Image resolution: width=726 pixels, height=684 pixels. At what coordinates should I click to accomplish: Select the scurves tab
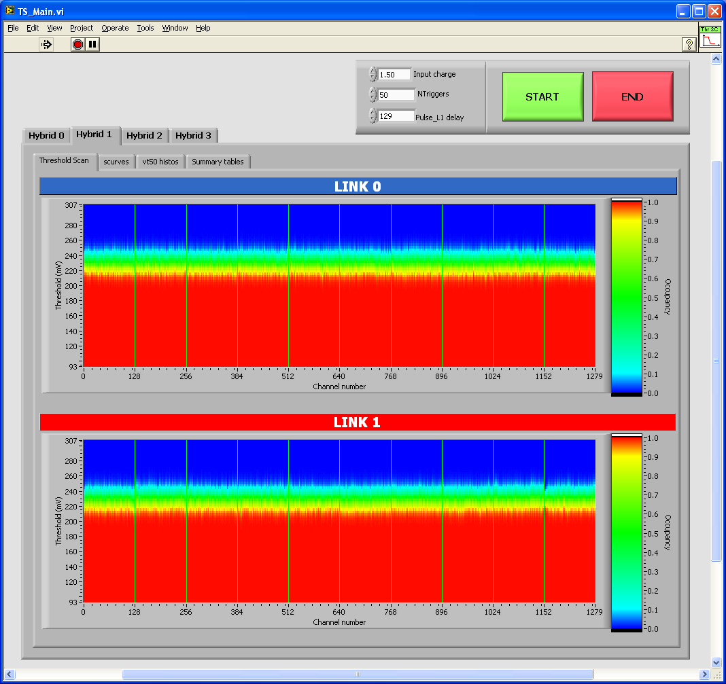coord(116,162)
